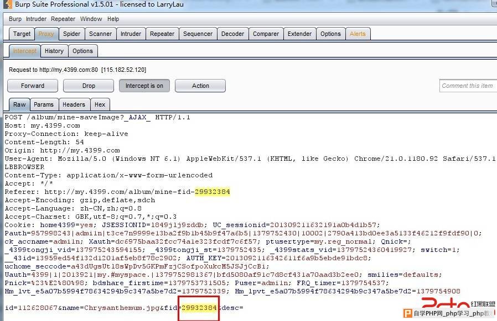Switch to the Spider tab
Screen dimensions: 497x321
(71, 34)
